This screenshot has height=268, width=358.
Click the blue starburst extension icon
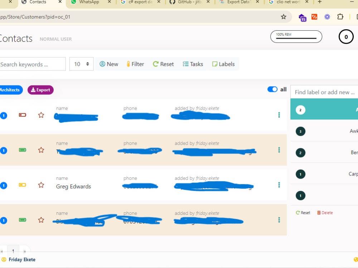coord(327,17)
